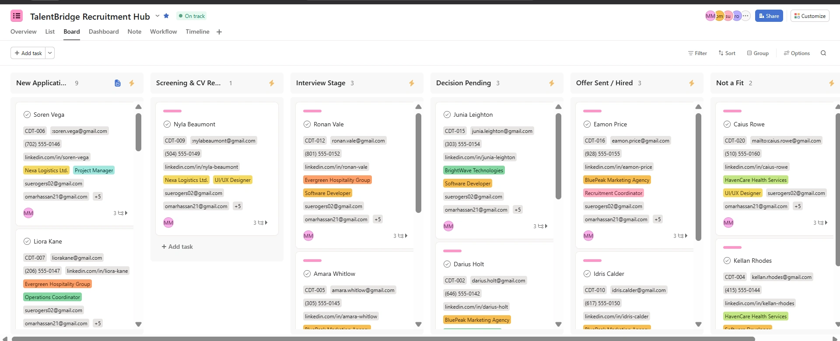Click the star favorite icon beside project title
840x341 pixels.
(x=166, y=16)
